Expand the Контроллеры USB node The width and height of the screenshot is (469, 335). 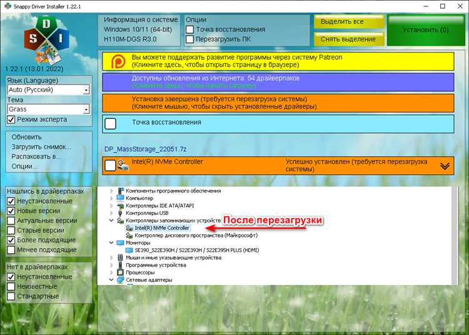point(111,213)
